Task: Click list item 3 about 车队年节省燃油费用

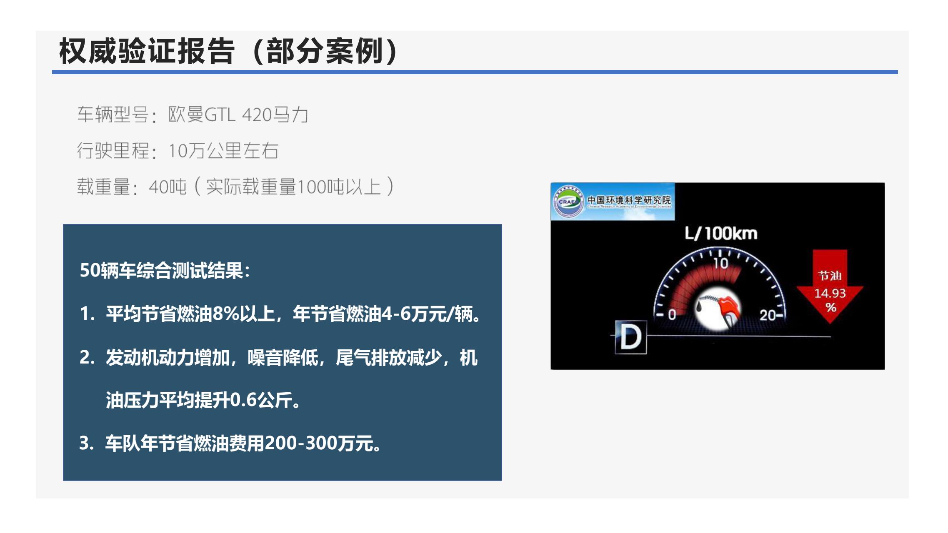Action: (230, 443)
